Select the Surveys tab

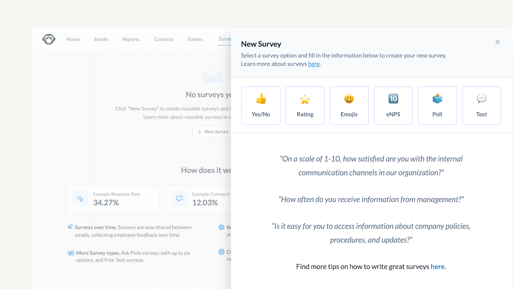225,39
